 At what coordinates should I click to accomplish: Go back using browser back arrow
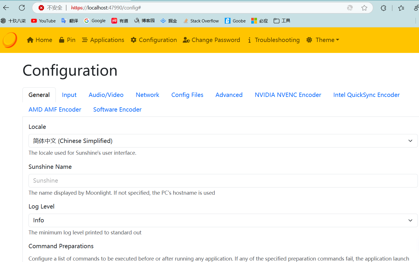(x=6, y=8)
